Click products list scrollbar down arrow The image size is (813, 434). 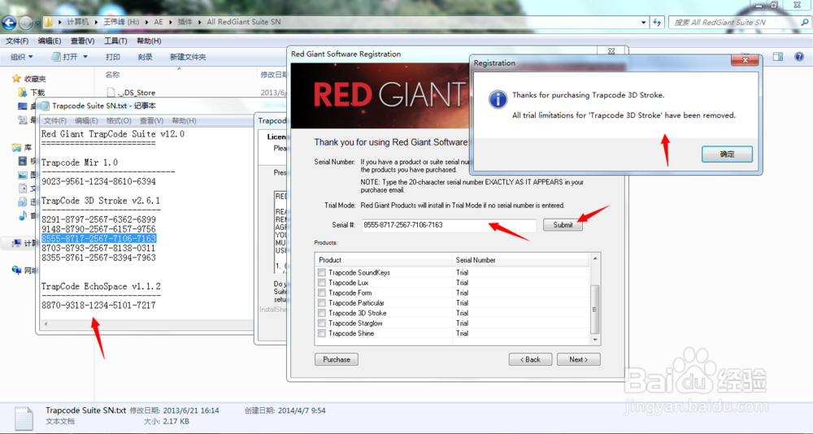pyautogui.click(x=595, y=340)
